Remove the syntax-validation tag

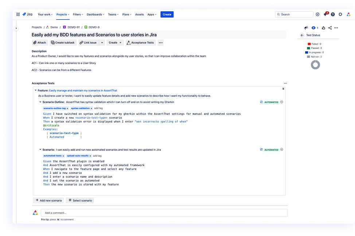coord(91,108)
